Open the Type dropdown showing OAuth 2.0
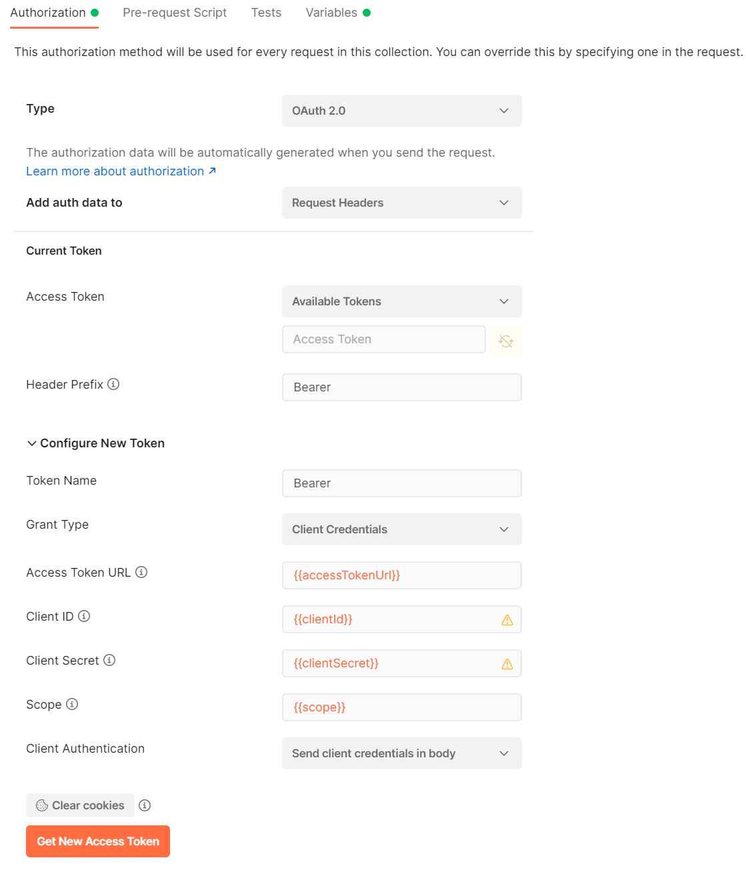The height and width of the screenshot is (876, 746). point(401,110)
